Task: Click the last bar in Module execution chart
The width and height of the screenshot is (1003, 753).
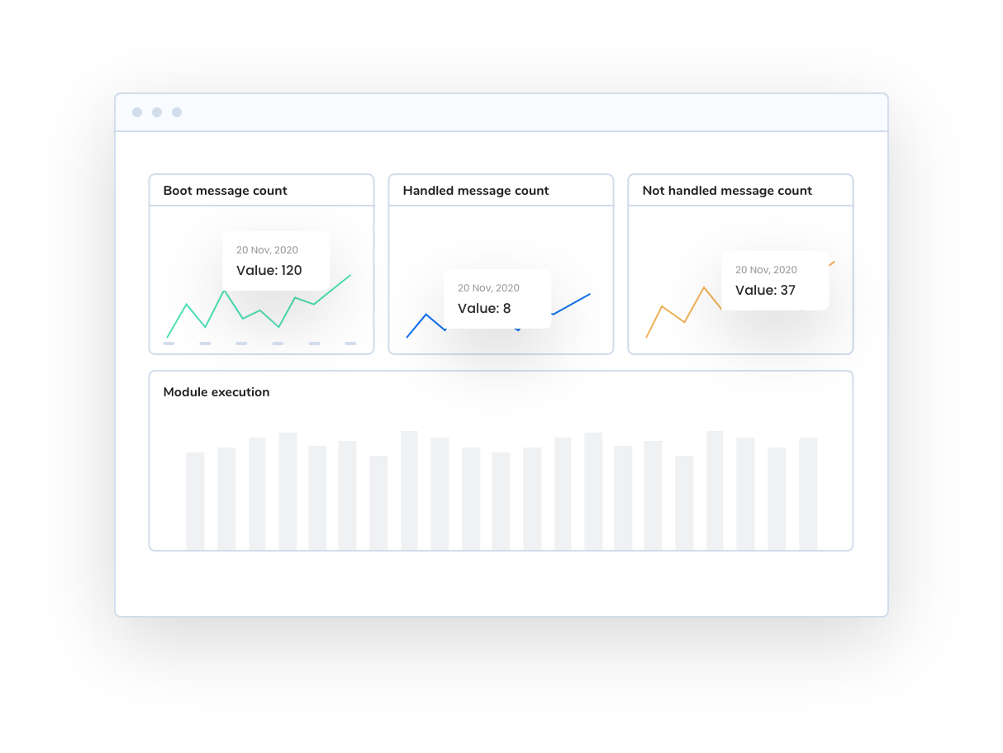Action: point(808,494)
